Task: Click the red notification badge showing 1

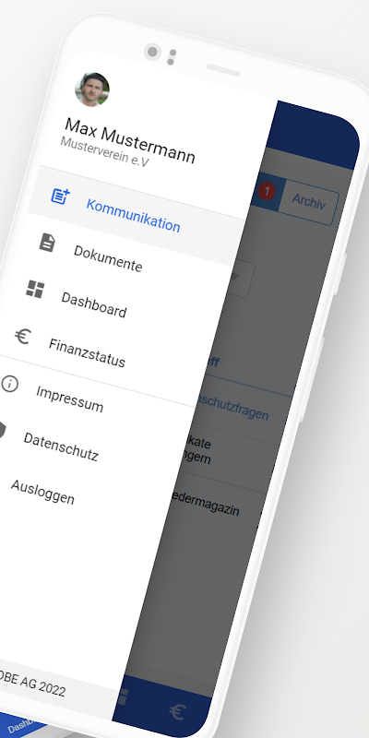Action: (x=267, y=192)
